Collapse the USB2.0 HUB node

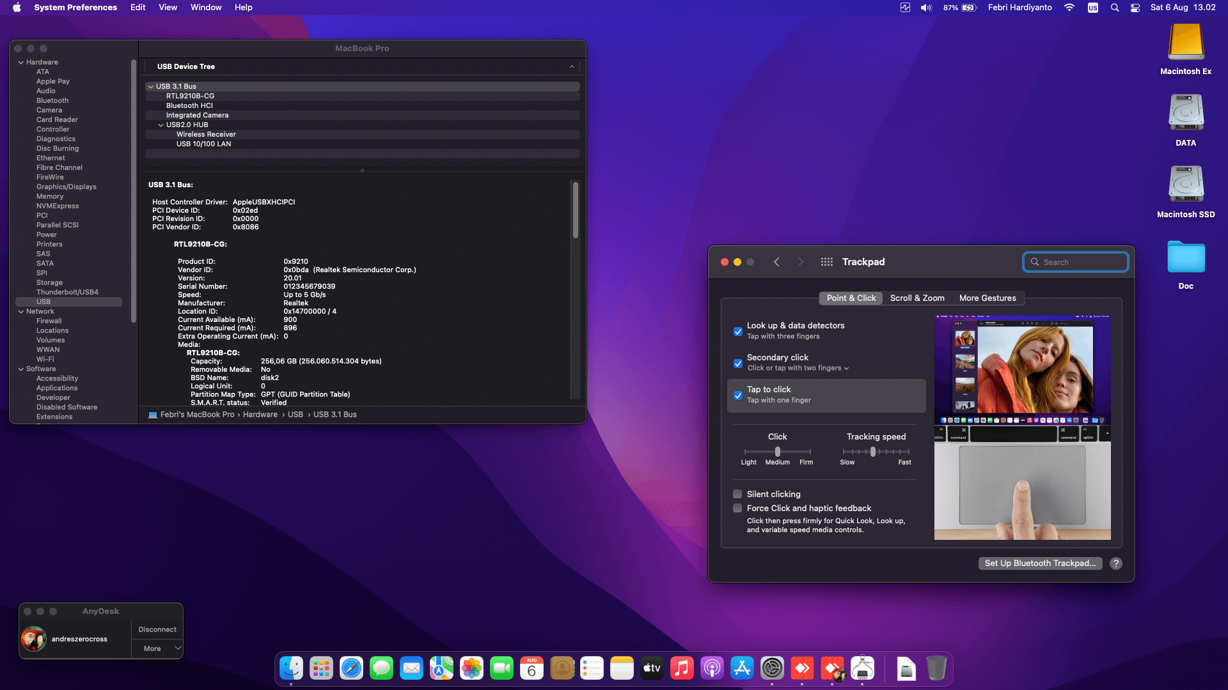[161, 125]
